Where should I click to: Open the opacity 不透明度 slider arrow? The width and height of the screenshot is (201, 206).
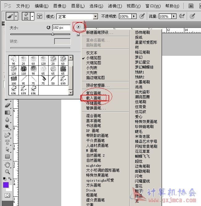tap(134, 16)
